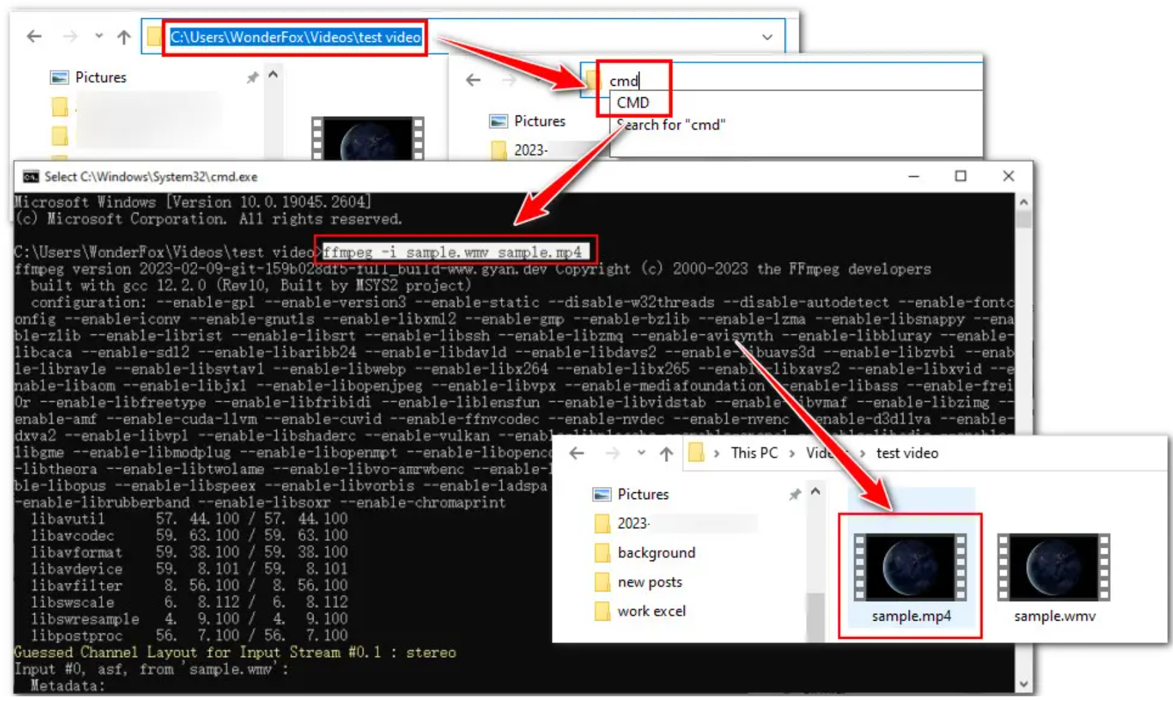Choose the CMD autocomplete suggestion
1173x701 pixels.
point(633,103)
